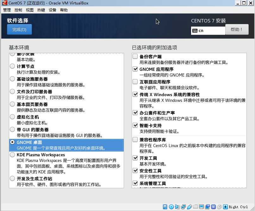Select the 基础设施服务器 radio button
255x211 pixels.
[12, 79]
